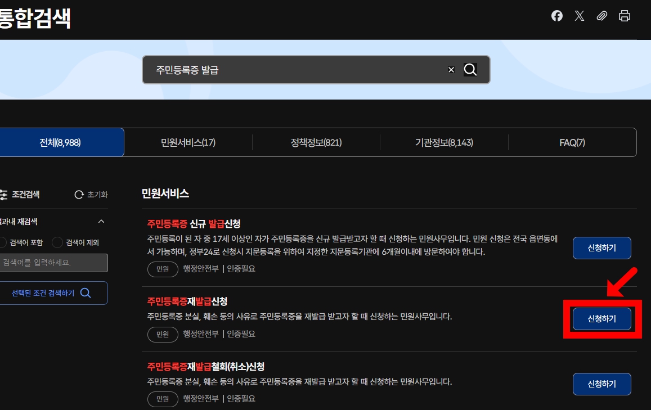This screenshot has width=651, height=410.
Task: Share the page via Facebook icon
Action: [556, 16]
